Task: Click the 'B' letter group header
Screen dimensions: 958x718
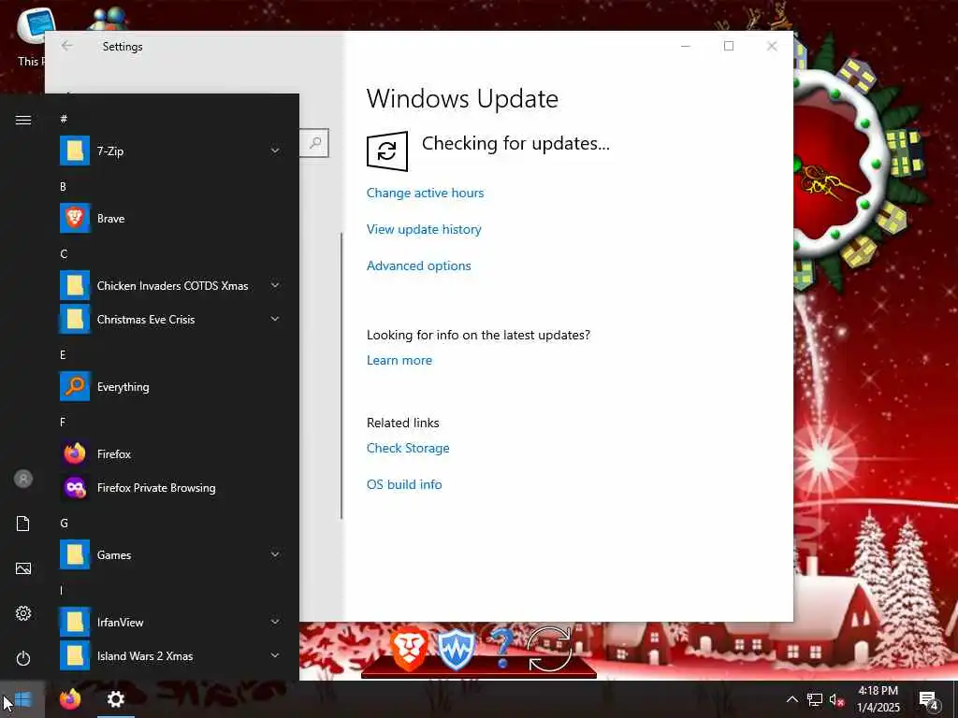Action: pyautogui.click(x=63, y=187)
